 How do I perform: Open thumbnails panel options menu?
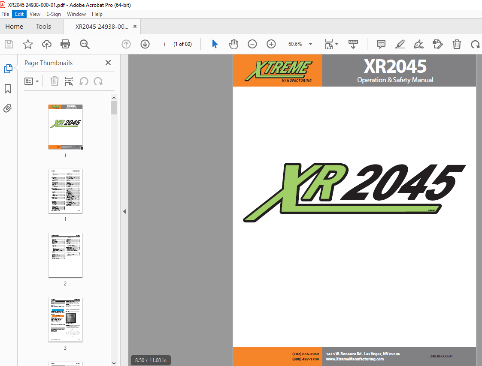click(x=31, y=81)
